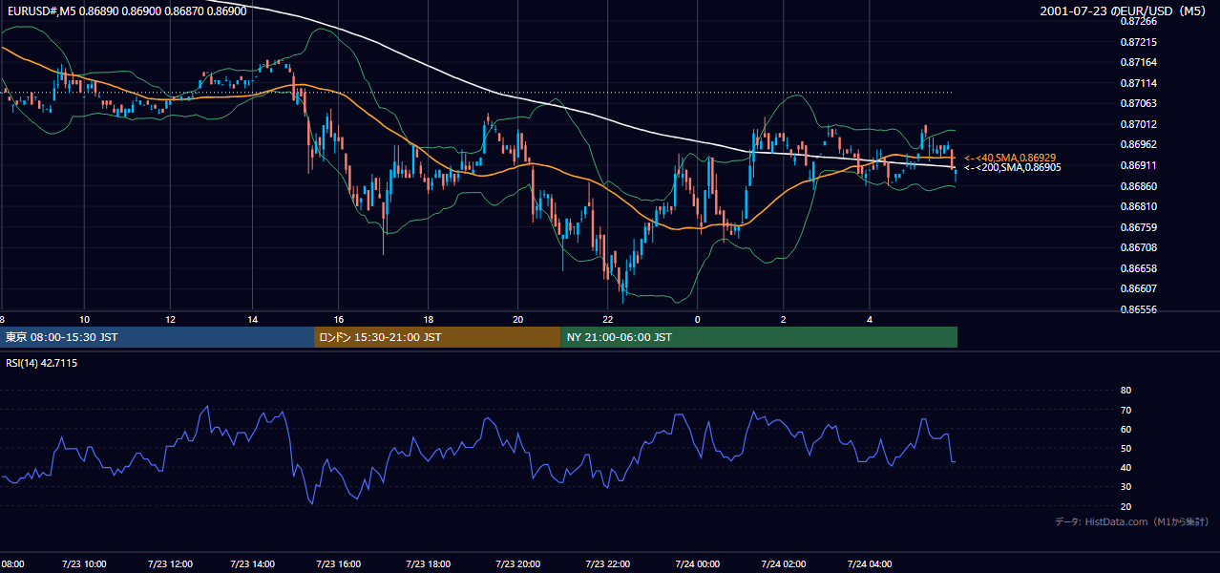Click hour label 4 under price chart
Viewport: 1220px width, 573px height.
[x=870, y=319]
